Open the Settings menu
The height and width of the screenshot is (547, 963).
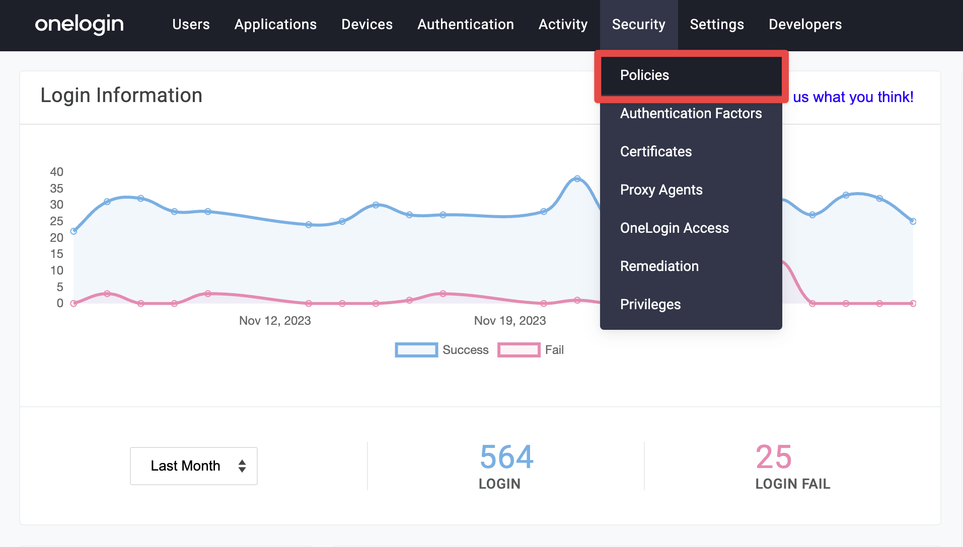point(717,24)
